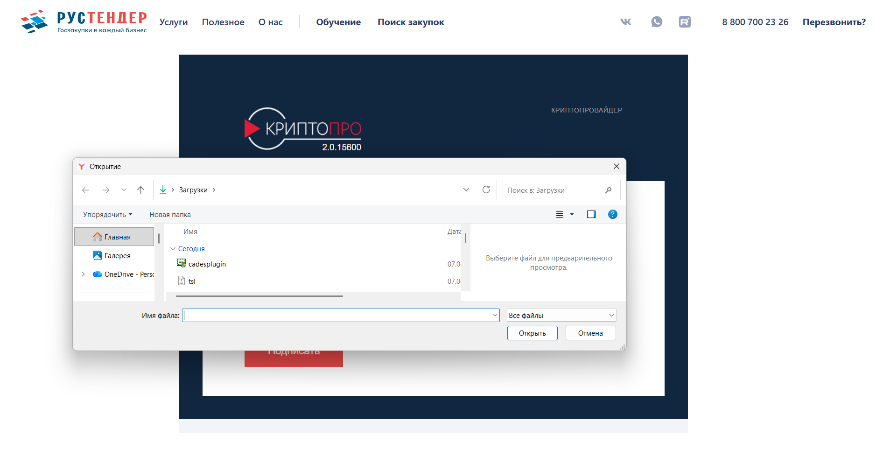Toggle the preview pane icon
Screen dimensions: 876x464
[x=591, y=214]
